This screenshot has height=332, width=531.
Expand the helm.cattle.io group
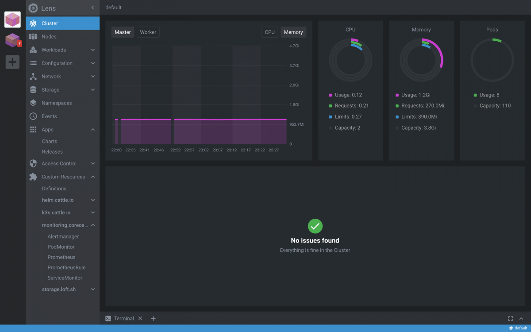click(x=92, y=200)
